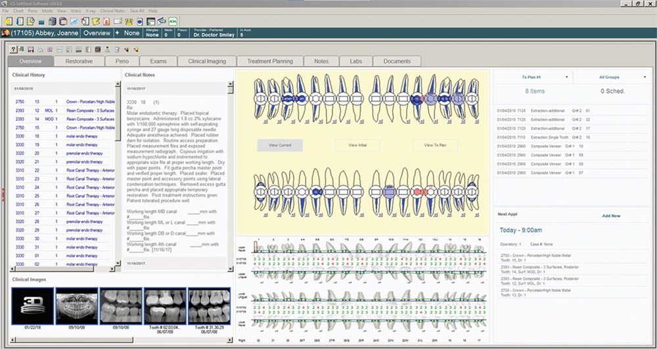Open the second thumbnail labeled 09/10/08, the bitewing x-ray
Image resolution: width=657 pixels, height=349 pixels.
pos(122,306)
